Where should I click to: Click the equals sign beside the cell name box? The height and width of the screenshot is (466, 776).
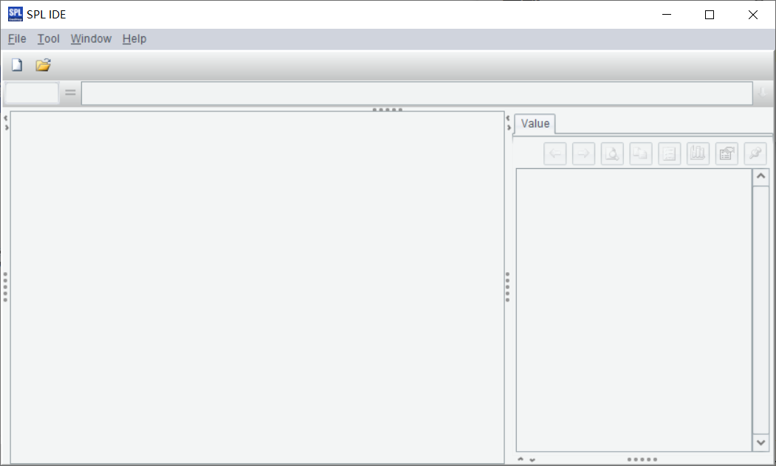tap(70, 92)
